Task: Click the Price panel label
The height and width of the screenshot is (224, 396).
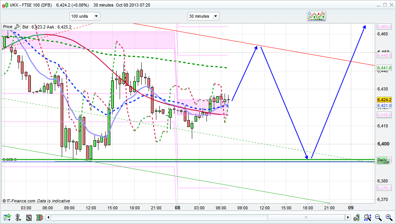Action: pyautogui.click(x=8, y=27)
